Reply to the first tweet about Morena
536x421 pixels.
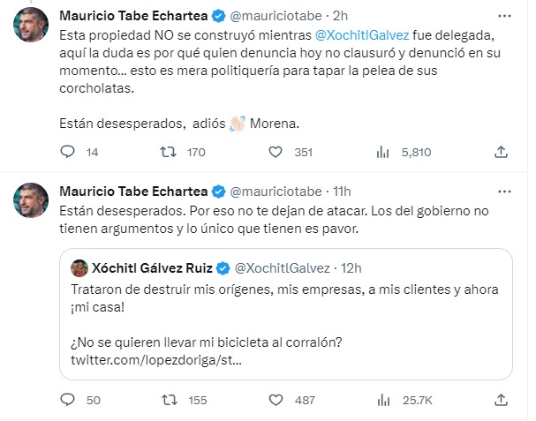pos(69,152)
